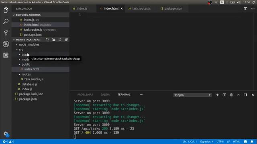Click the clock showing 17:00
Viewport: 257px width, 144px height.
click(x=247, y=2)
